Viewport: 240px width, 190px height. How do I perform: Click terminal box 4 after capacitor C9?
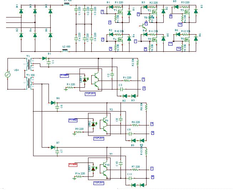(x=153, y=133)
